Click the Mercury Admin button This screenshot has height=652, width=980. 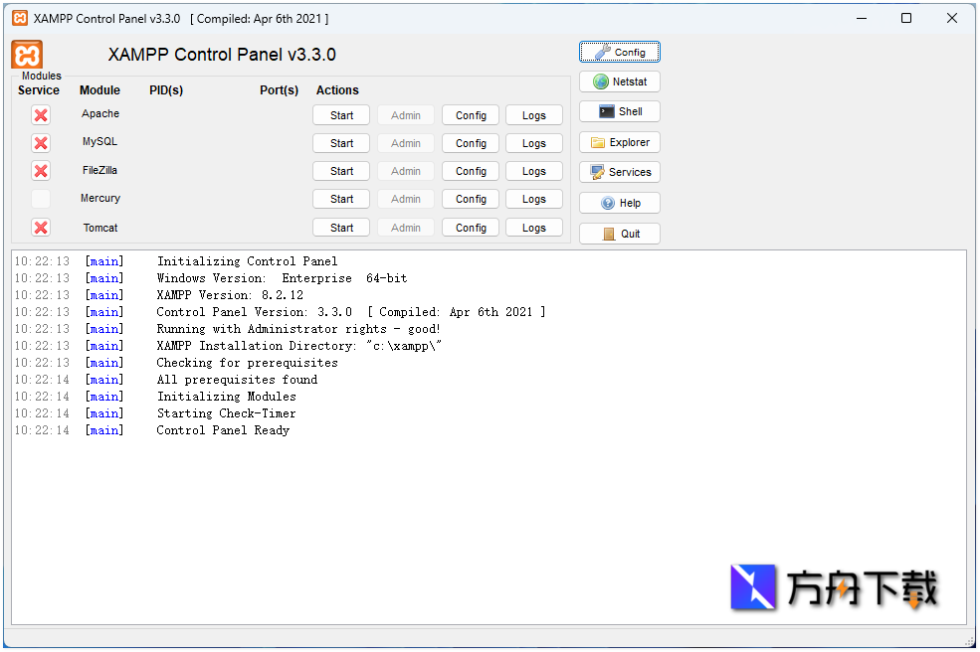(406, 199)
